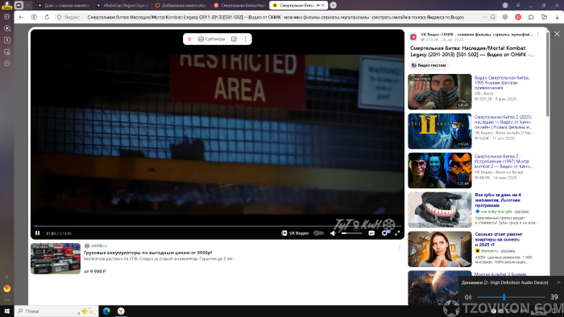564x317 pixels.
Task: Set the system speaker volume slider
Action: click(511, 297)
